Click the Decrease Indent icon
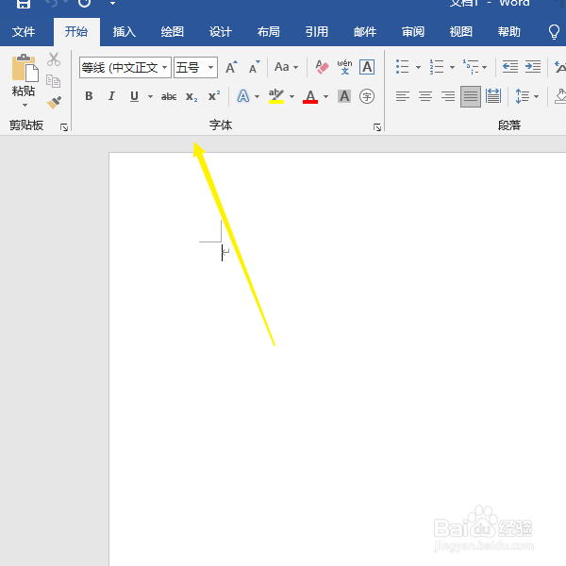 pos(510,67)
